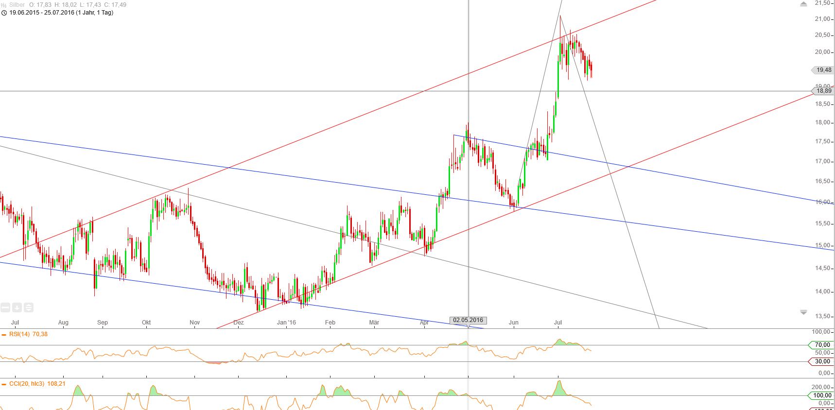Viewport: 835px width, 410px height.
Task: Click the Okt time axis label
Action: pos(146,323)
